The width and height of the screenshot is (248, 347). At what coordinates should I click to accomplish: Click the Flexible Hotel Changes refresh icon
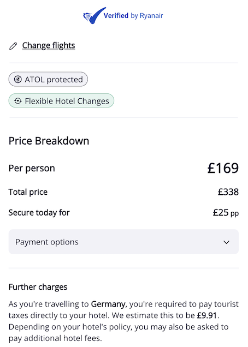[x=18, y=101]
